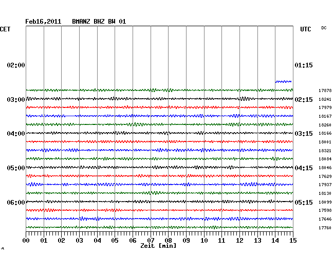
Task: Click the 15 minute axis label
Action: [x=293, y=241]
